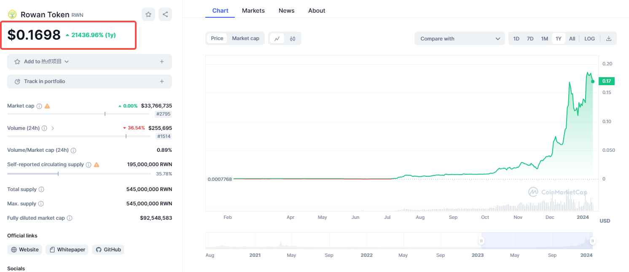Screen dimensions: 629x272
Task: Click the circulating supply warning triangle
Action: click(x=97, y=164)
